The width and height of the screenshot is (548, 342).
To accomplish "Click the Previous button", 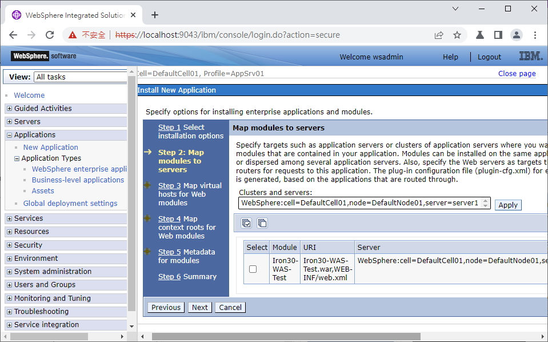I will point(166,307).
